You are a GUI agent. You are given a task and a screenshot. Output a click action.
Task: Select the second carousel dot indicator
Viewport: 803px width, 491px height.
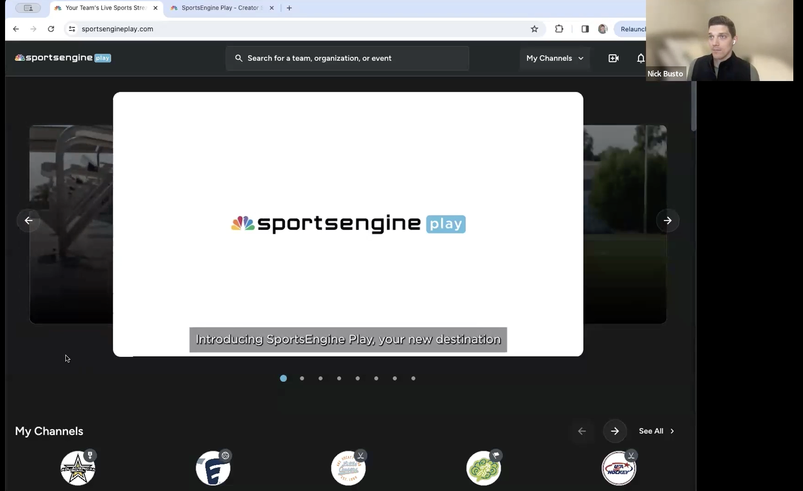[x=302, y=379]
